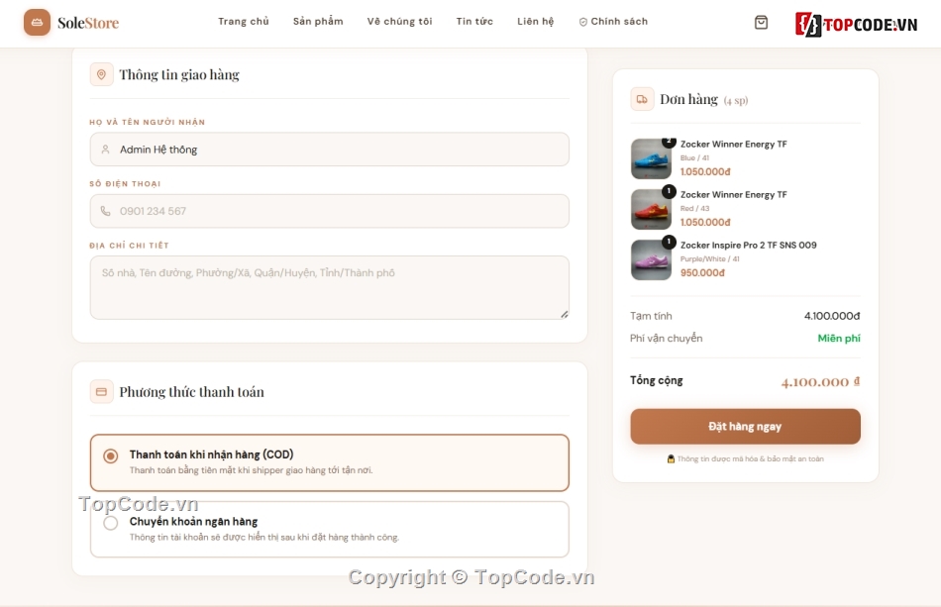Open Chính sách menu item
The height and width of the screenshot is (607, 941).
coord(613,22)
